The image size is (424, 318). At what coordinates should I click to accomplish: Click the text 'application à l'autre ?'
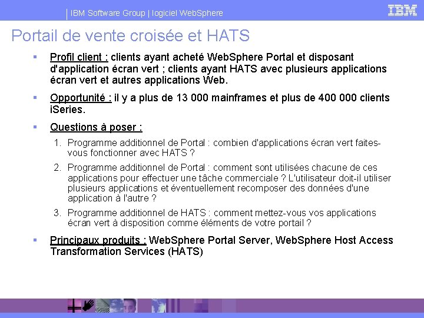pos(112,198)
